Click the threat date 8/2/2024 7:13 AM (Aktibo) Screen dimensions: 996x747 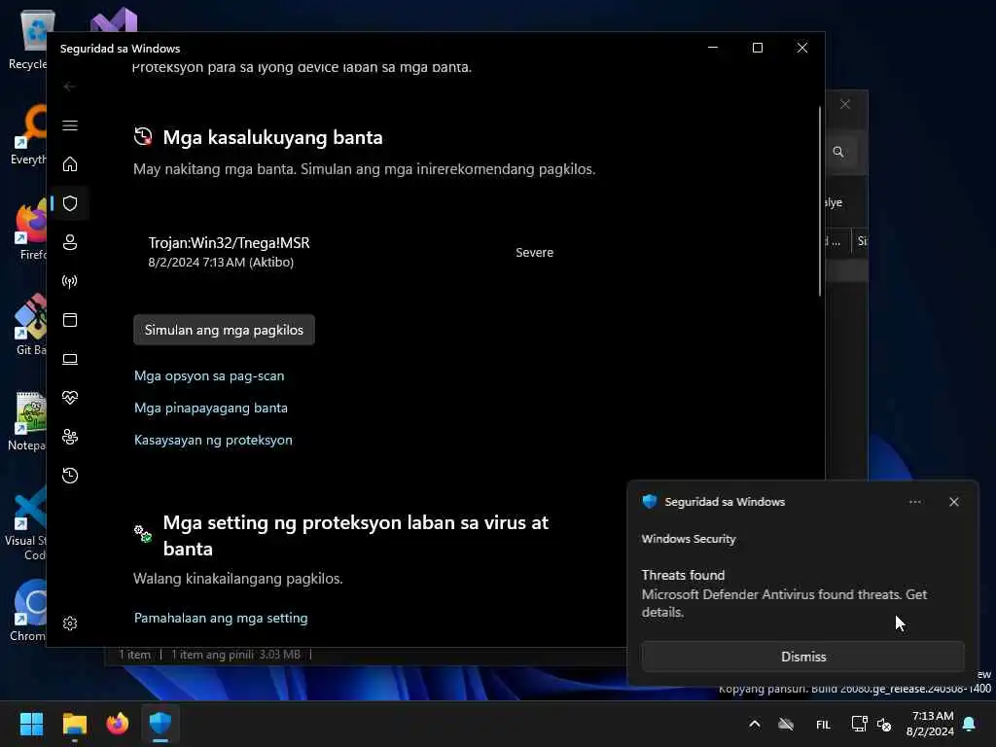point(221,262)
